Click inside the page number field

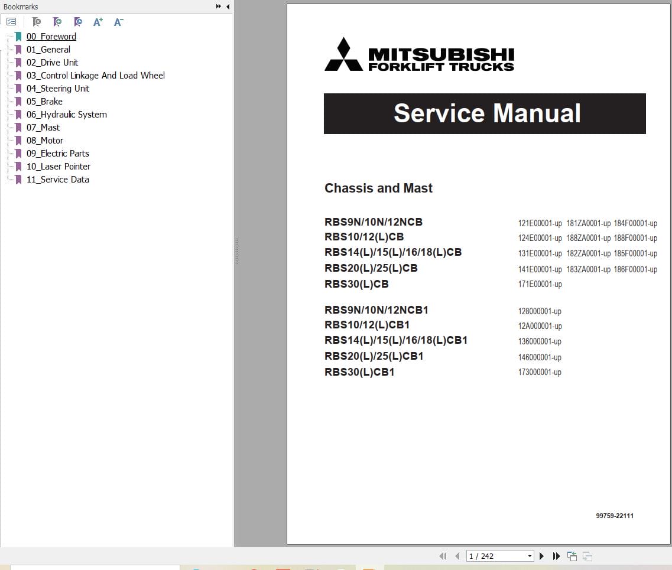click(491, 556)
